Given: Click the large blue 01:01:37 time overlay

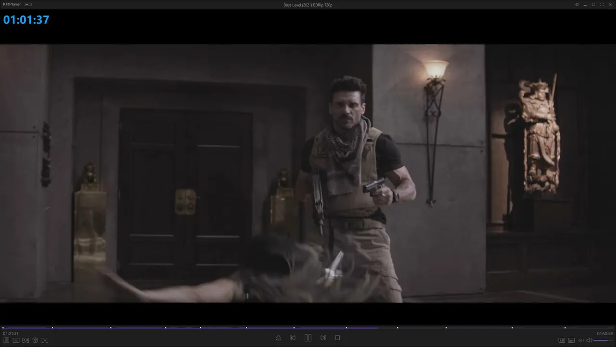Looking at the screenshot, I should coord(26,20).
